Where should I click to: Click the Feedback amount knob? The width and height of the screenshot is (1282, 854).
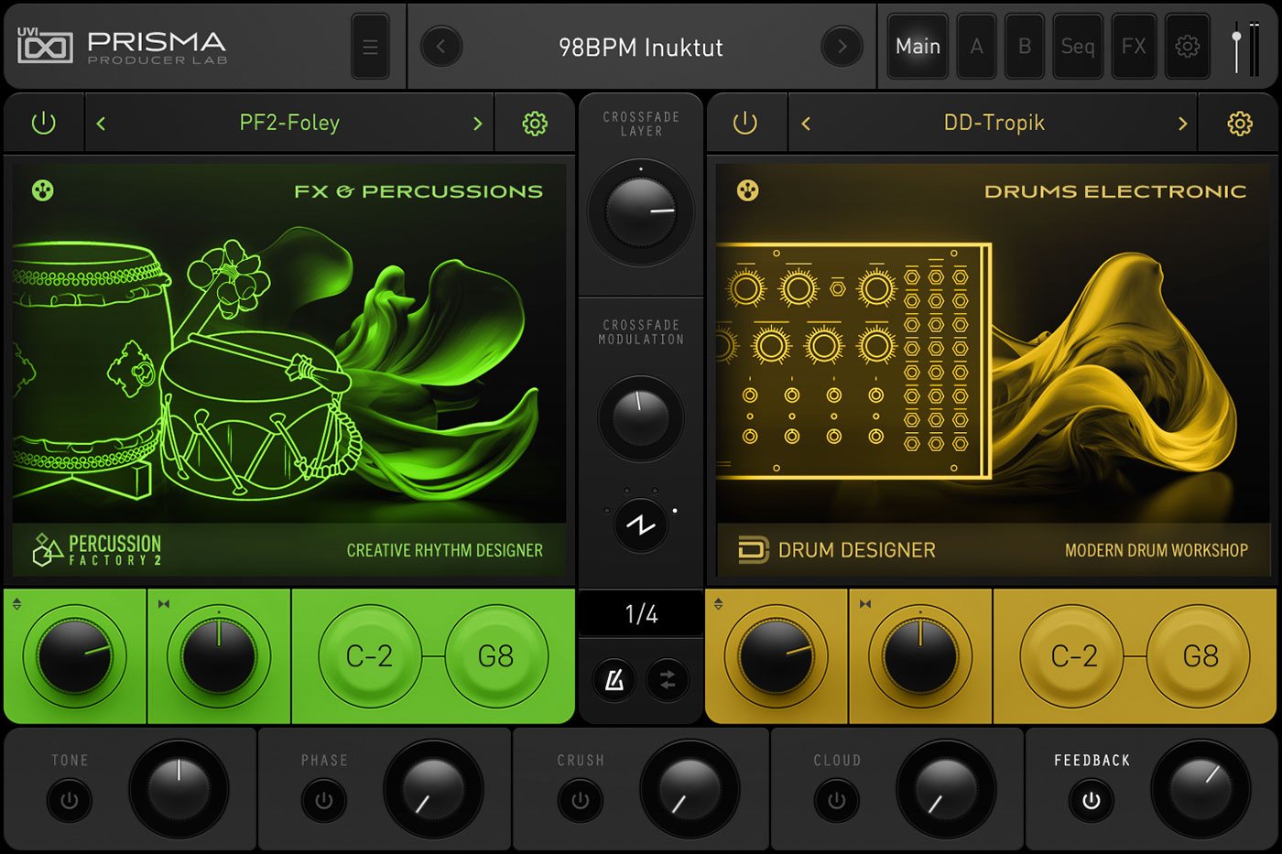(x=1201, y=789)
